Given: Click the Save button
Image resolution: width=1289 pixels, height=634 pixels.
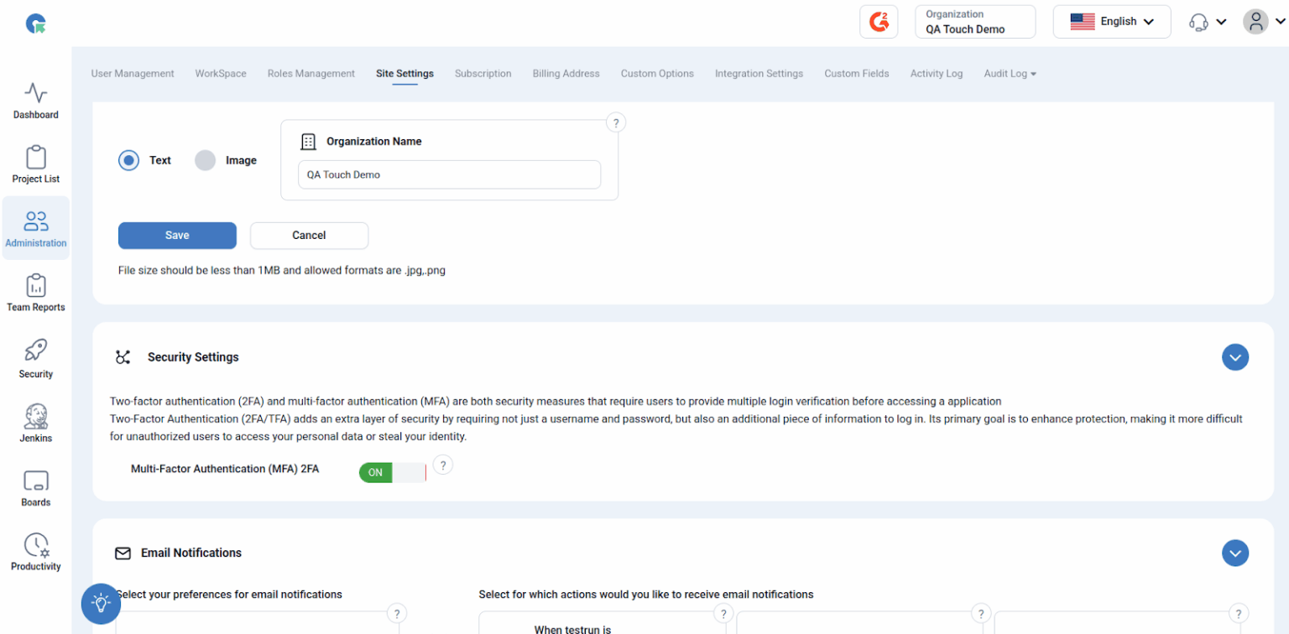Looking at the screenshot, I should click(177, 236).
